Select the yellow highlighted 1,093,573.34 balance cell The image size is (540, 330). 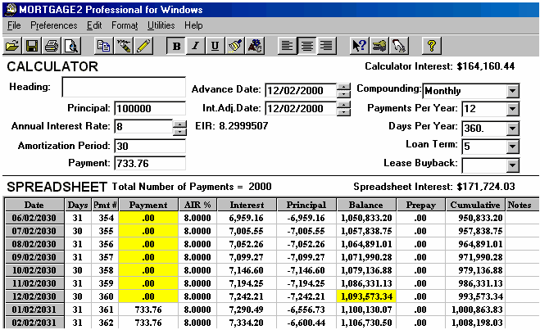point(365,294)
